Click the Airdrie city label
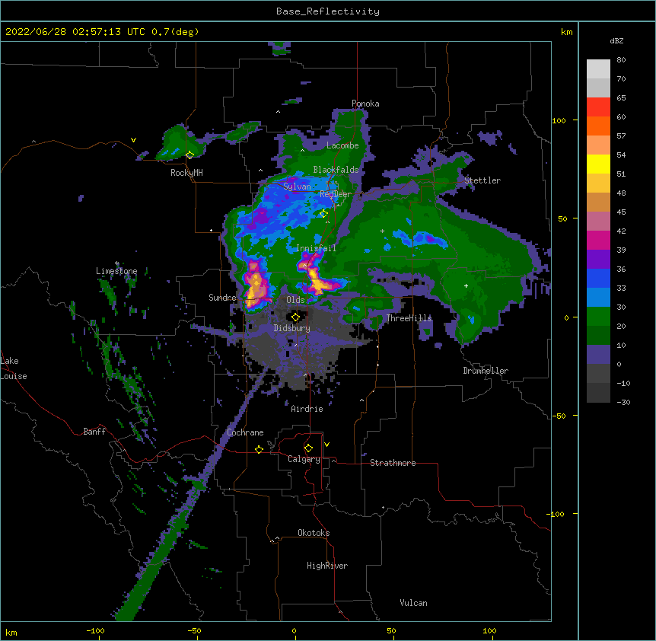Viewport: 656px width, 641px height. (307, 409)
